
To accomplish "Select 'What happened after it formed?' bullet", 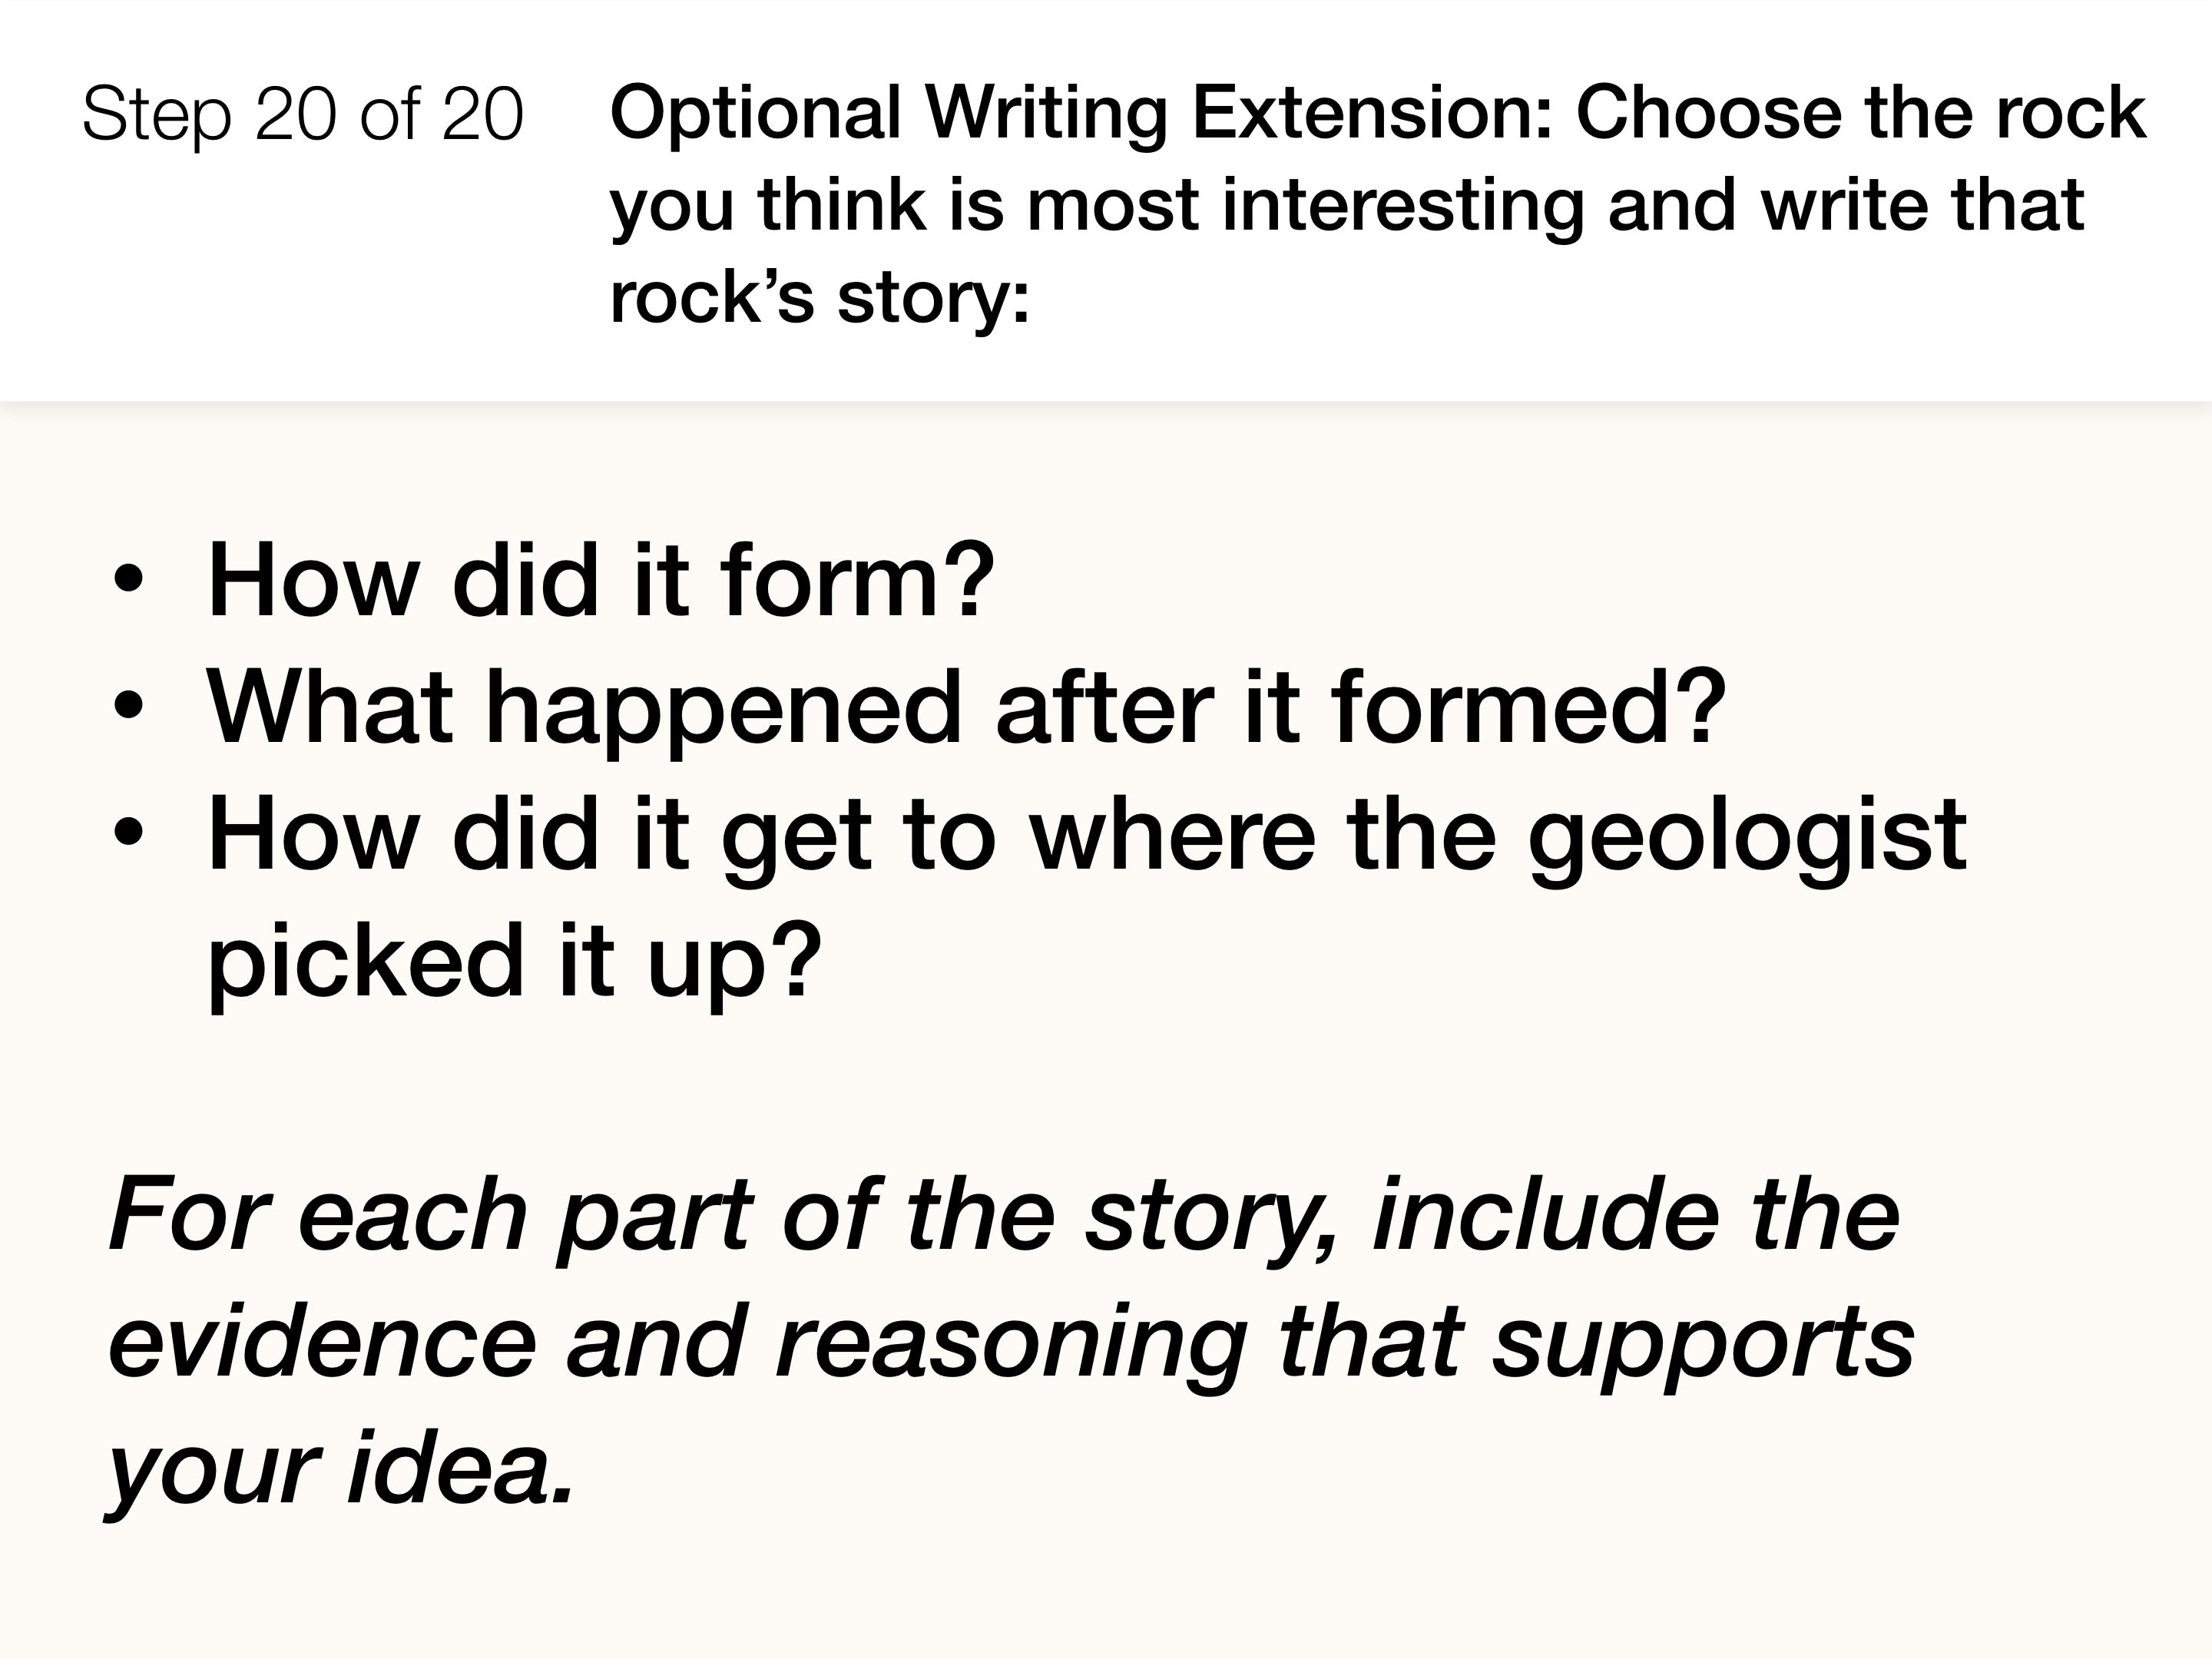I will click(x=966, y=709).
